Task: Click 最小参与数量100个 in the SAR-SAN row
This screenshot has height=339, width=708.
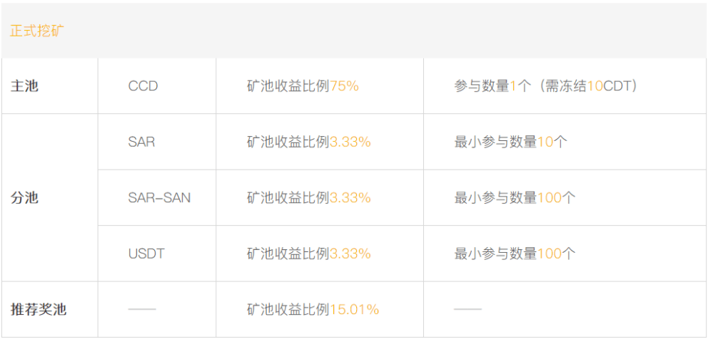Action: click(515, 197)
